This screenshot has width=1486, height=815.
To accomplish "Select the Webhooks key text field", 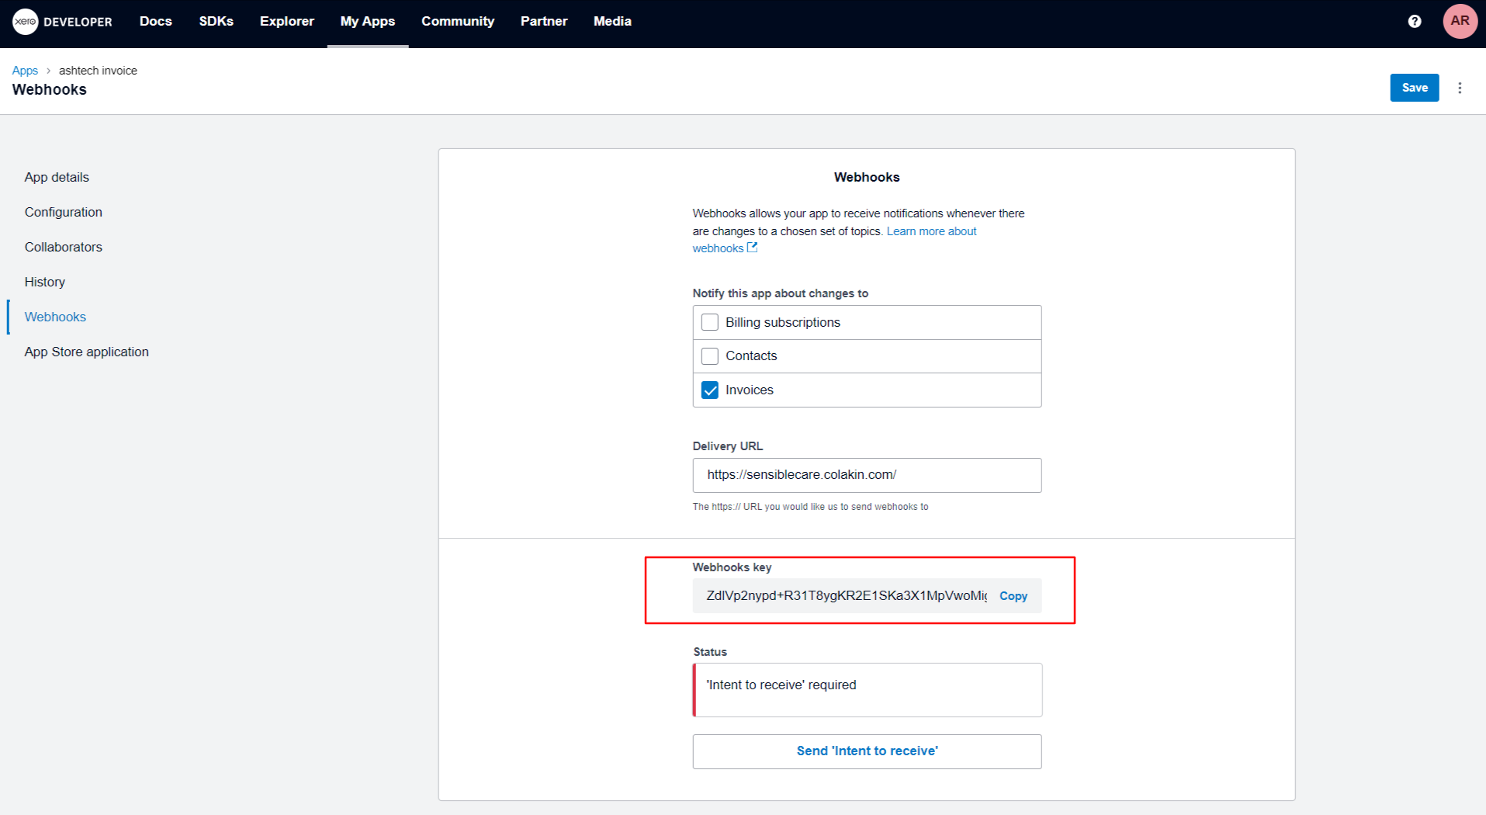I will coord(846,596).
